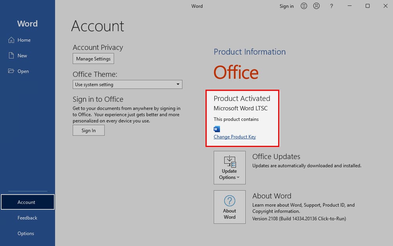
Task: Click the Office Updates heading
Action: 276,156
